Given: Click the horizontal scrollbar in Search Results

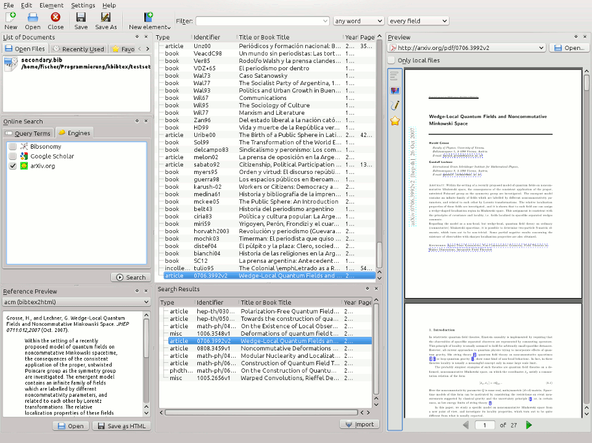Looking at the screenshot, I should [x=261, y=412].
